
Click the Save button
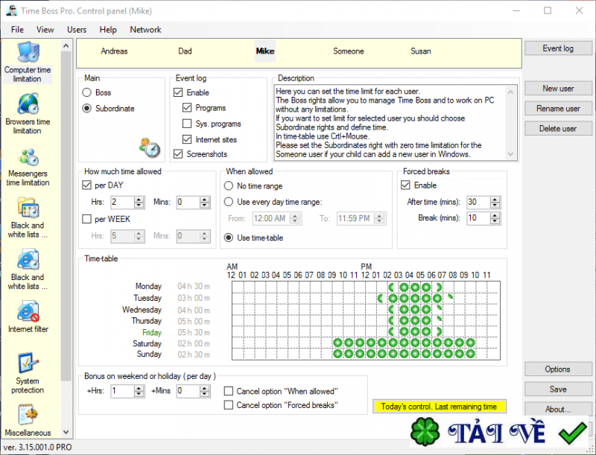tap(558, 389)
